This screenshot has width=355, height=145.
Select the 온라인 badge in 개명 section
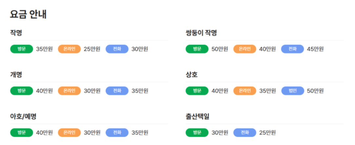click(69, 91)
